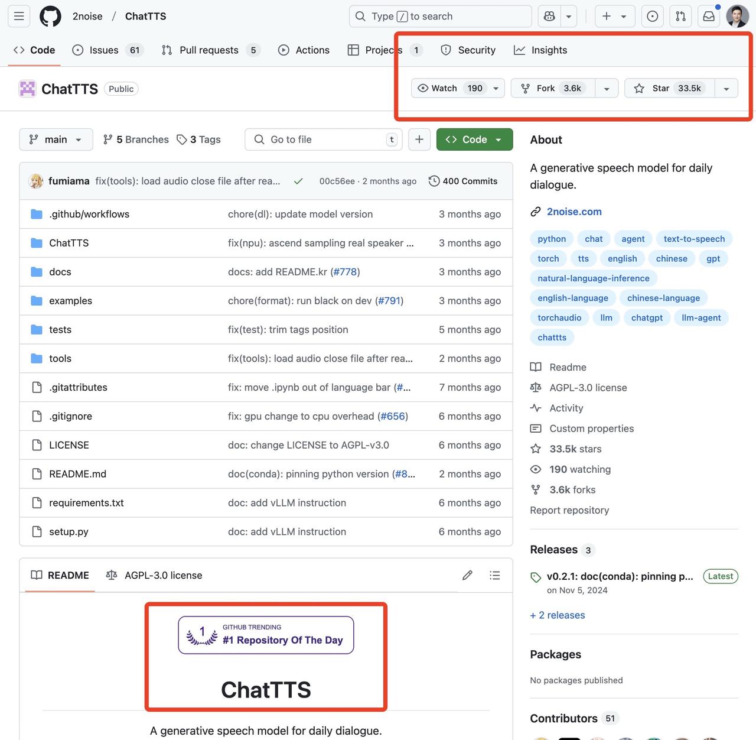This screenshot has height=740, width=756.
Task: Switch to the Issues tab
Action: [107, 50]
